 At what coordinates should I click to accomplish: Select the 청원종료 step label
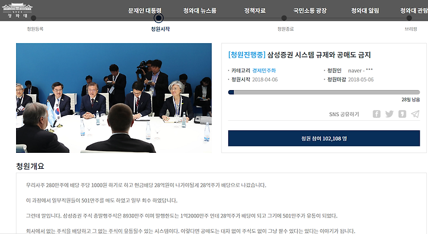pos(285,29)
